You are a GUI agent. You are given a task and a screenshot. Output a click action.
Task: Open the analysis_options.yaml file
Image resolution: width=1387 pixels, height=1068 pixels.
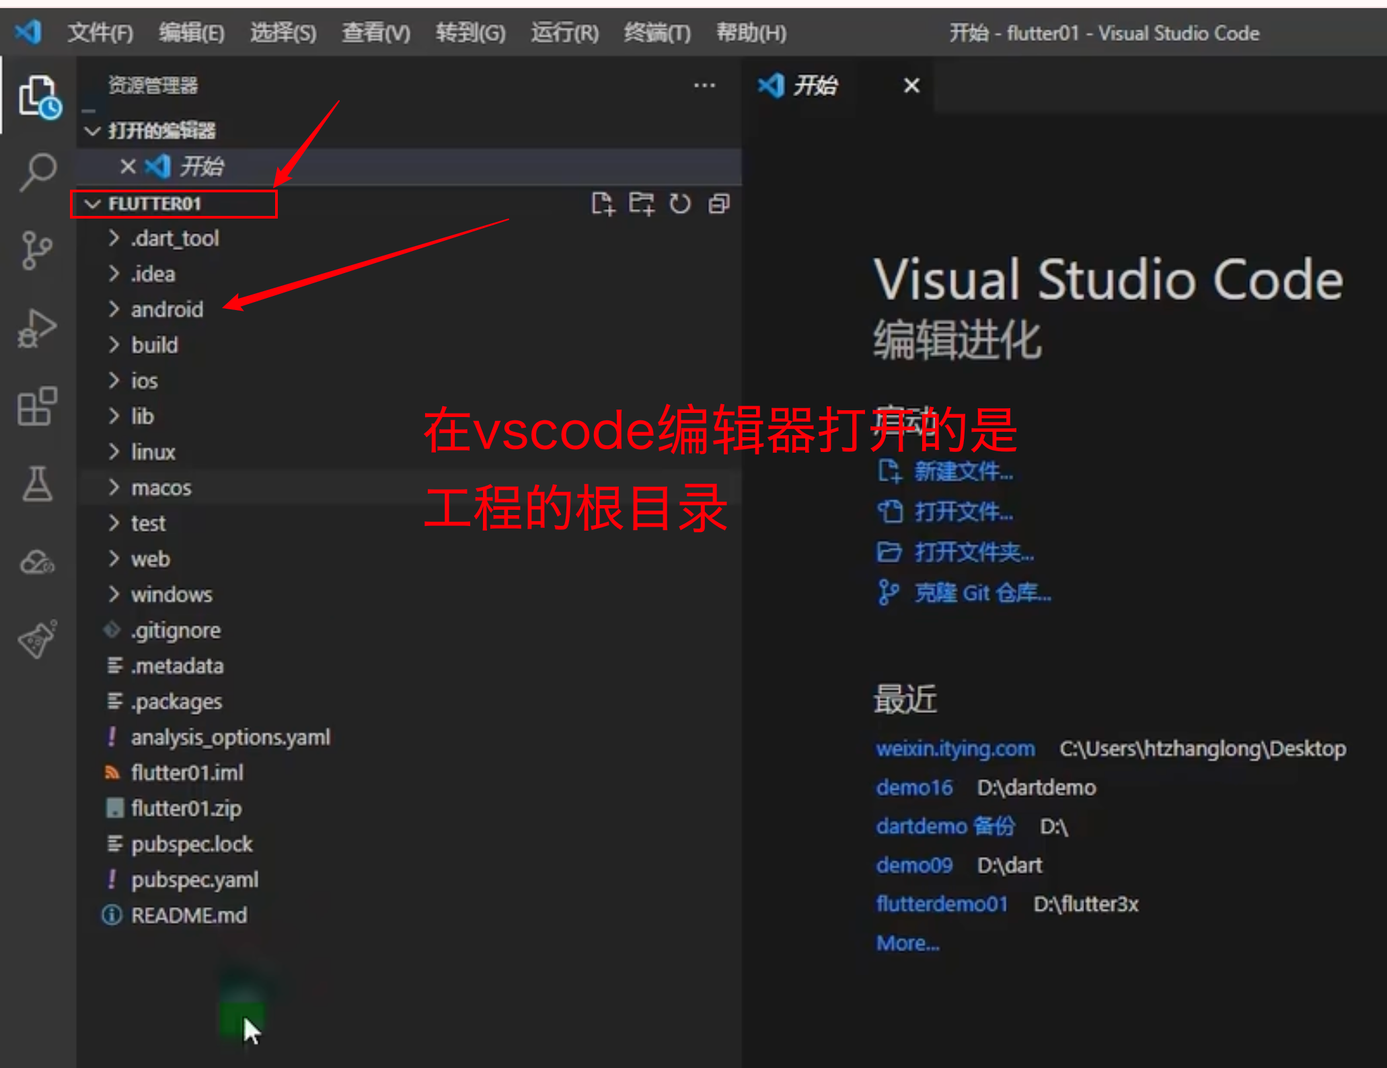(231, 736)
